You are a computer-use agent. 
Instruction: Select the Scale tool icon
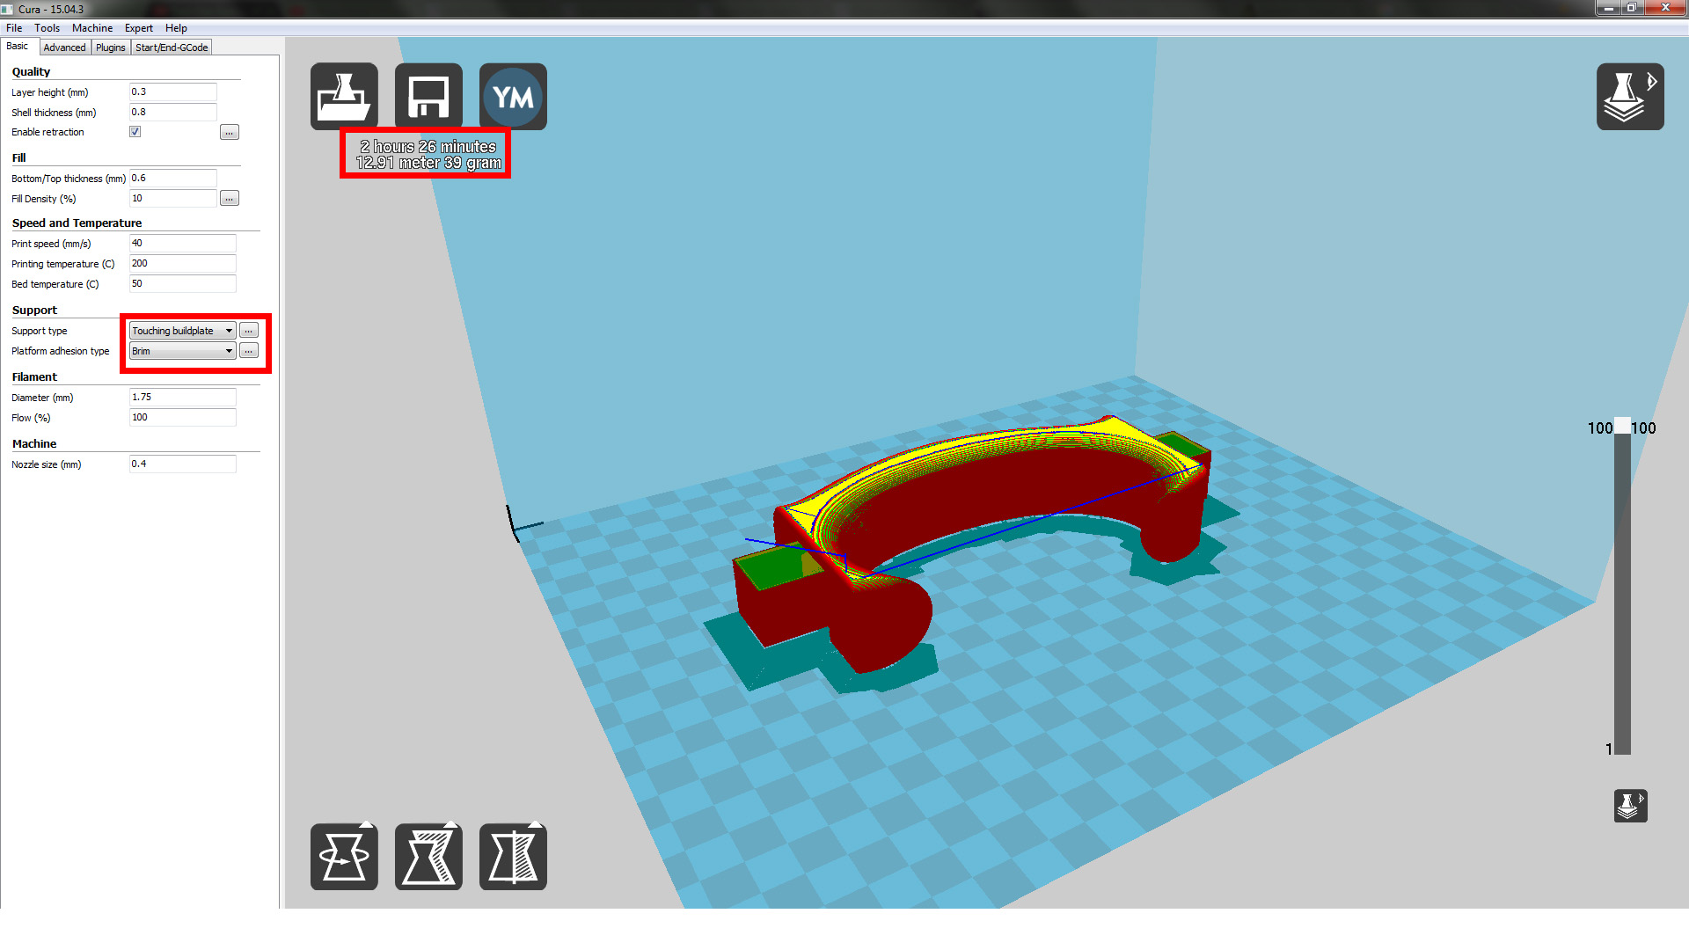click(x=428, y=855)
